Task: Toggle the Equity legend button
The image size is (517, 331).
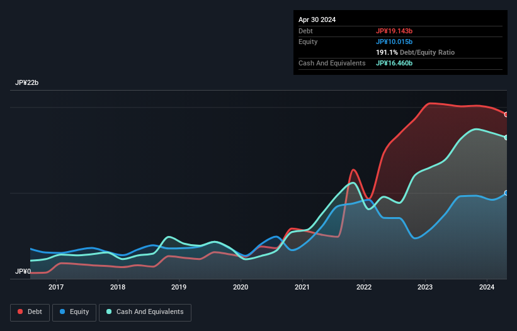Action: click(74, 312)
